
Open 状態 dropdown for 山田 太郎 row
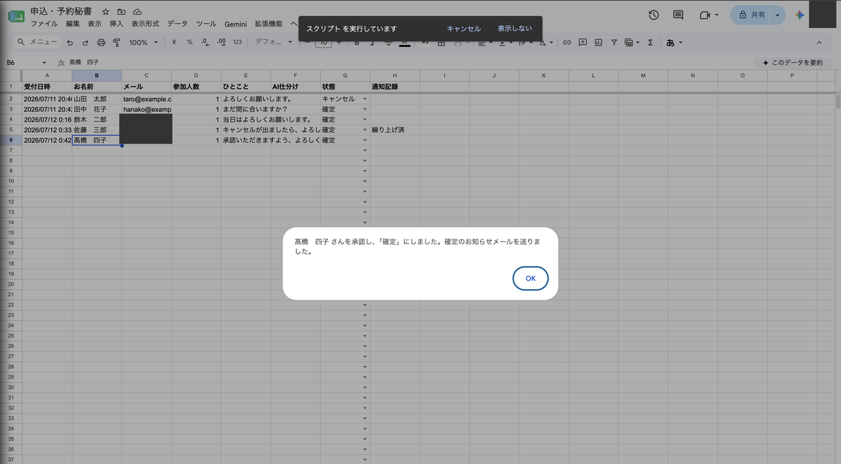364,99
